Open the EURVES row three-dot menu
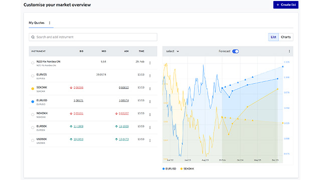Image resolution: width=321 pixels, height=180 pixels. (x=150, y=75)
